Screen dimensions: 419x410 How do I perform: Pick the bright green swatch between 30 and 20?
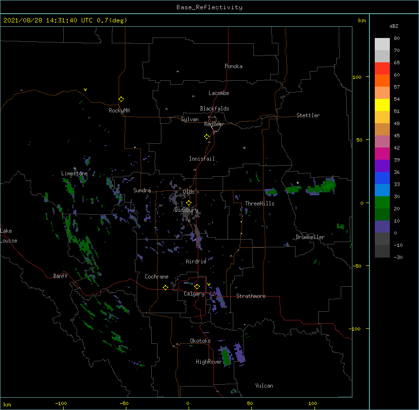[x=382, y=203]
